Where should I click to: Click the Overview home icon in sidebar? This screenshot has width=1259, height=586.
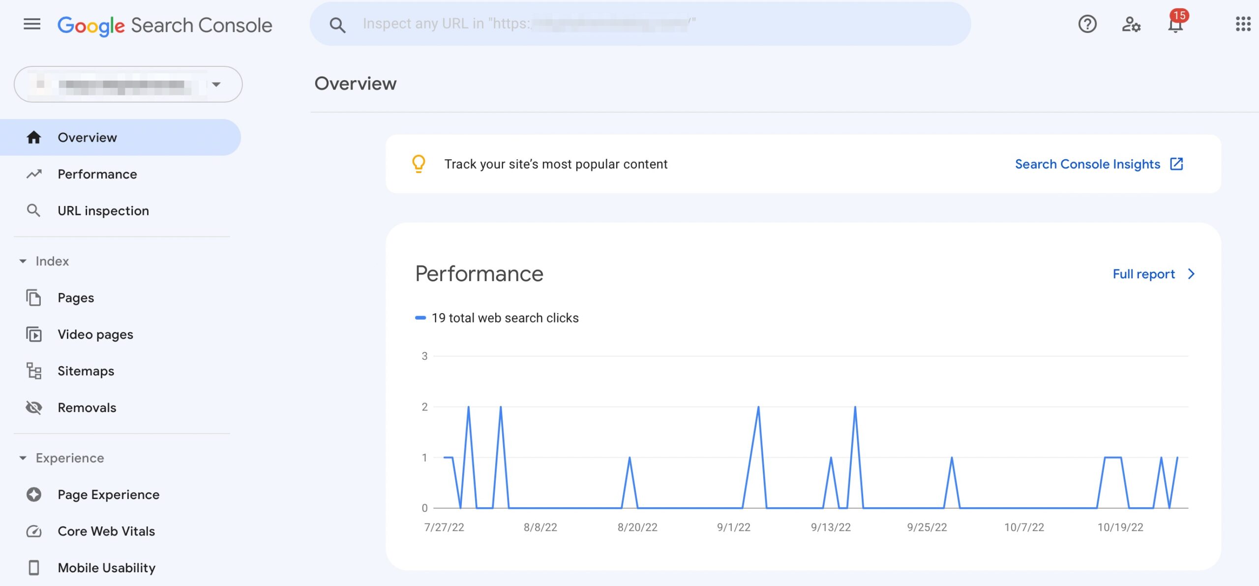point(33,137)
